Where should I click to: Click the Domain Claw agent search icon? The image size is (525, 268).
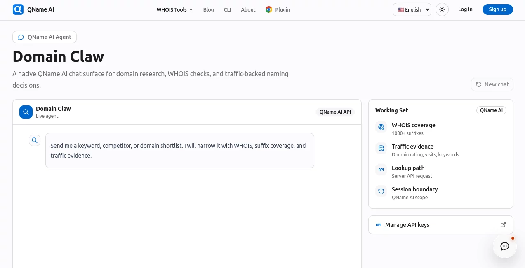[x=26, y=112]
